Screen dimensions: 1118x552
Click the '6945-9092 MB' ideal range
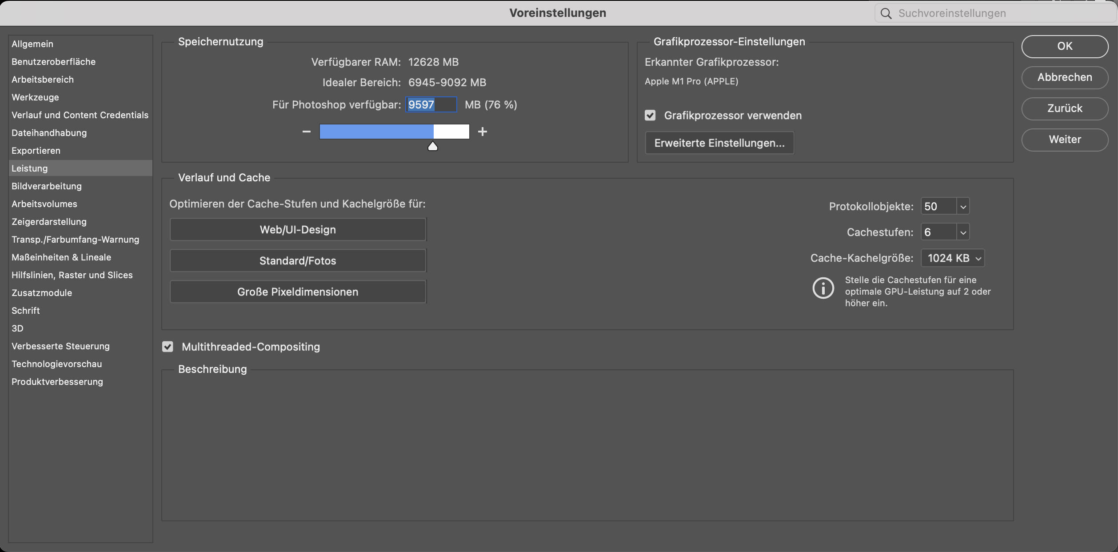[447, 83]
